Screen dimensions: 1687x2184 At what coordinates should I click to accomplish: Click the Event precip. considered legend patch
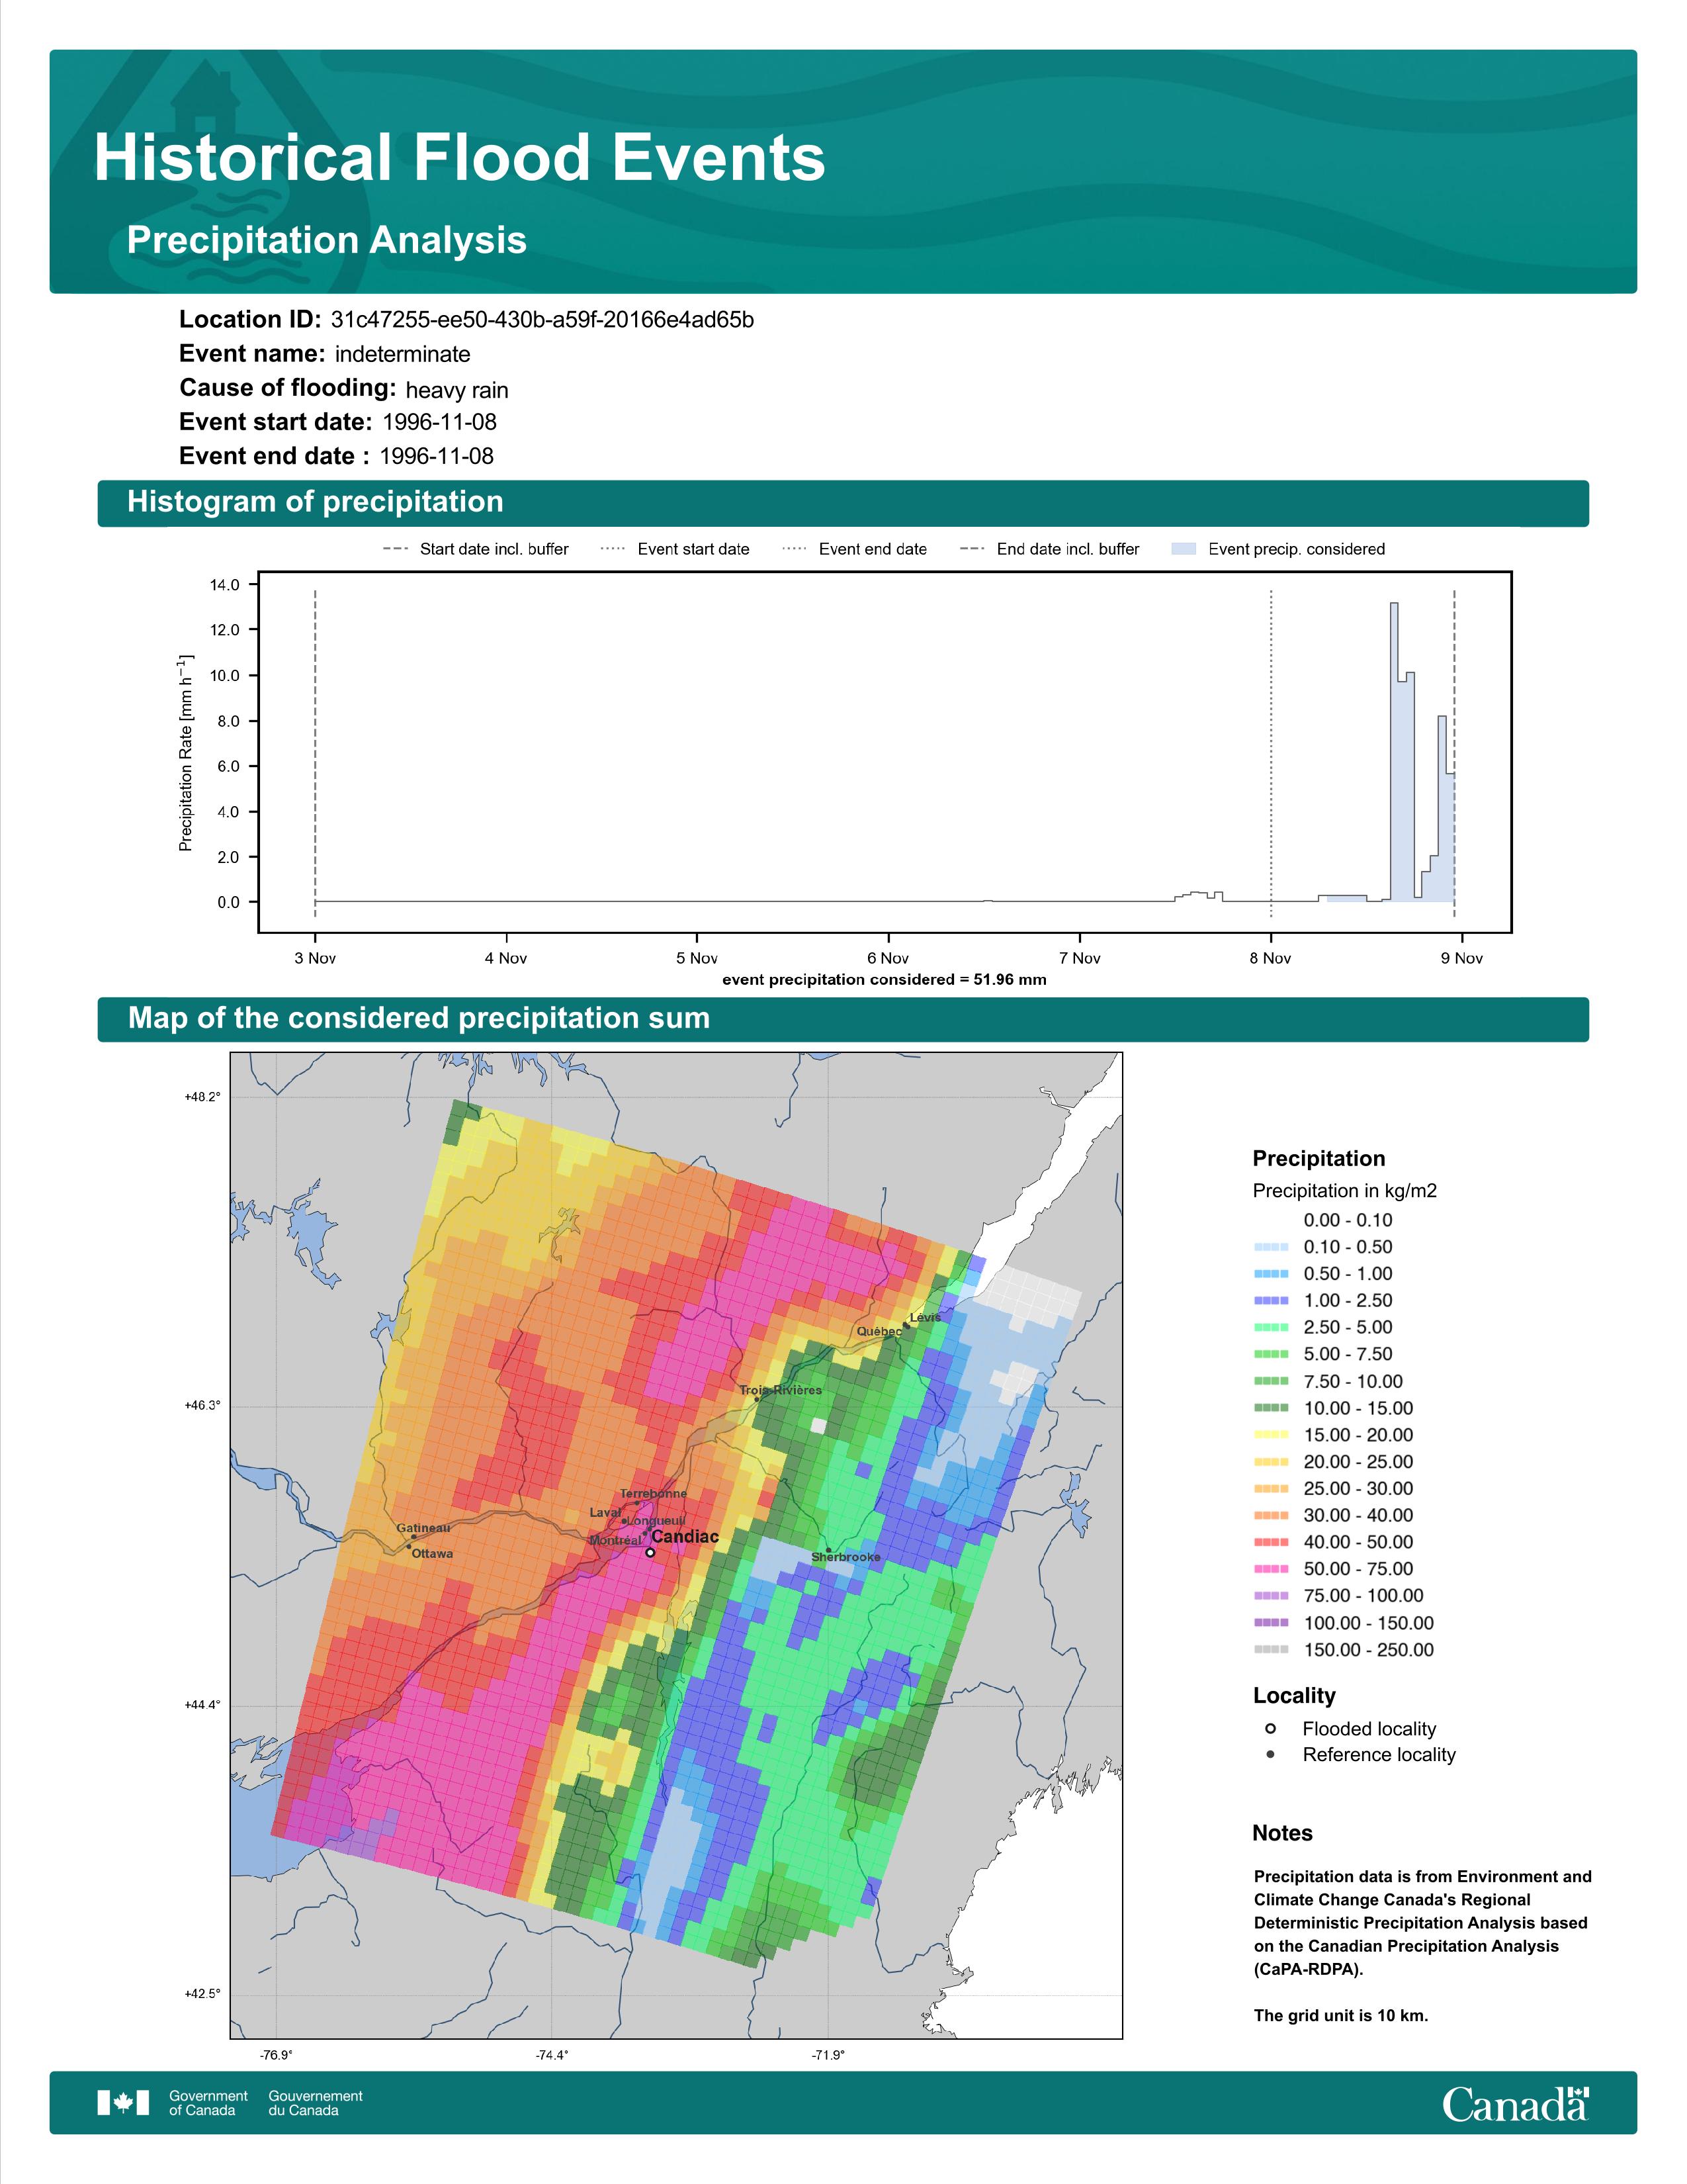click(x=1184, y=549)
